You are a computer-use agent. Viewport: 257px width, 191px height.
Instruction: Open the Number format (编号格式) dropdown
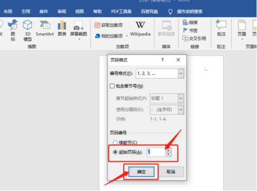click(x=181, y=74)
